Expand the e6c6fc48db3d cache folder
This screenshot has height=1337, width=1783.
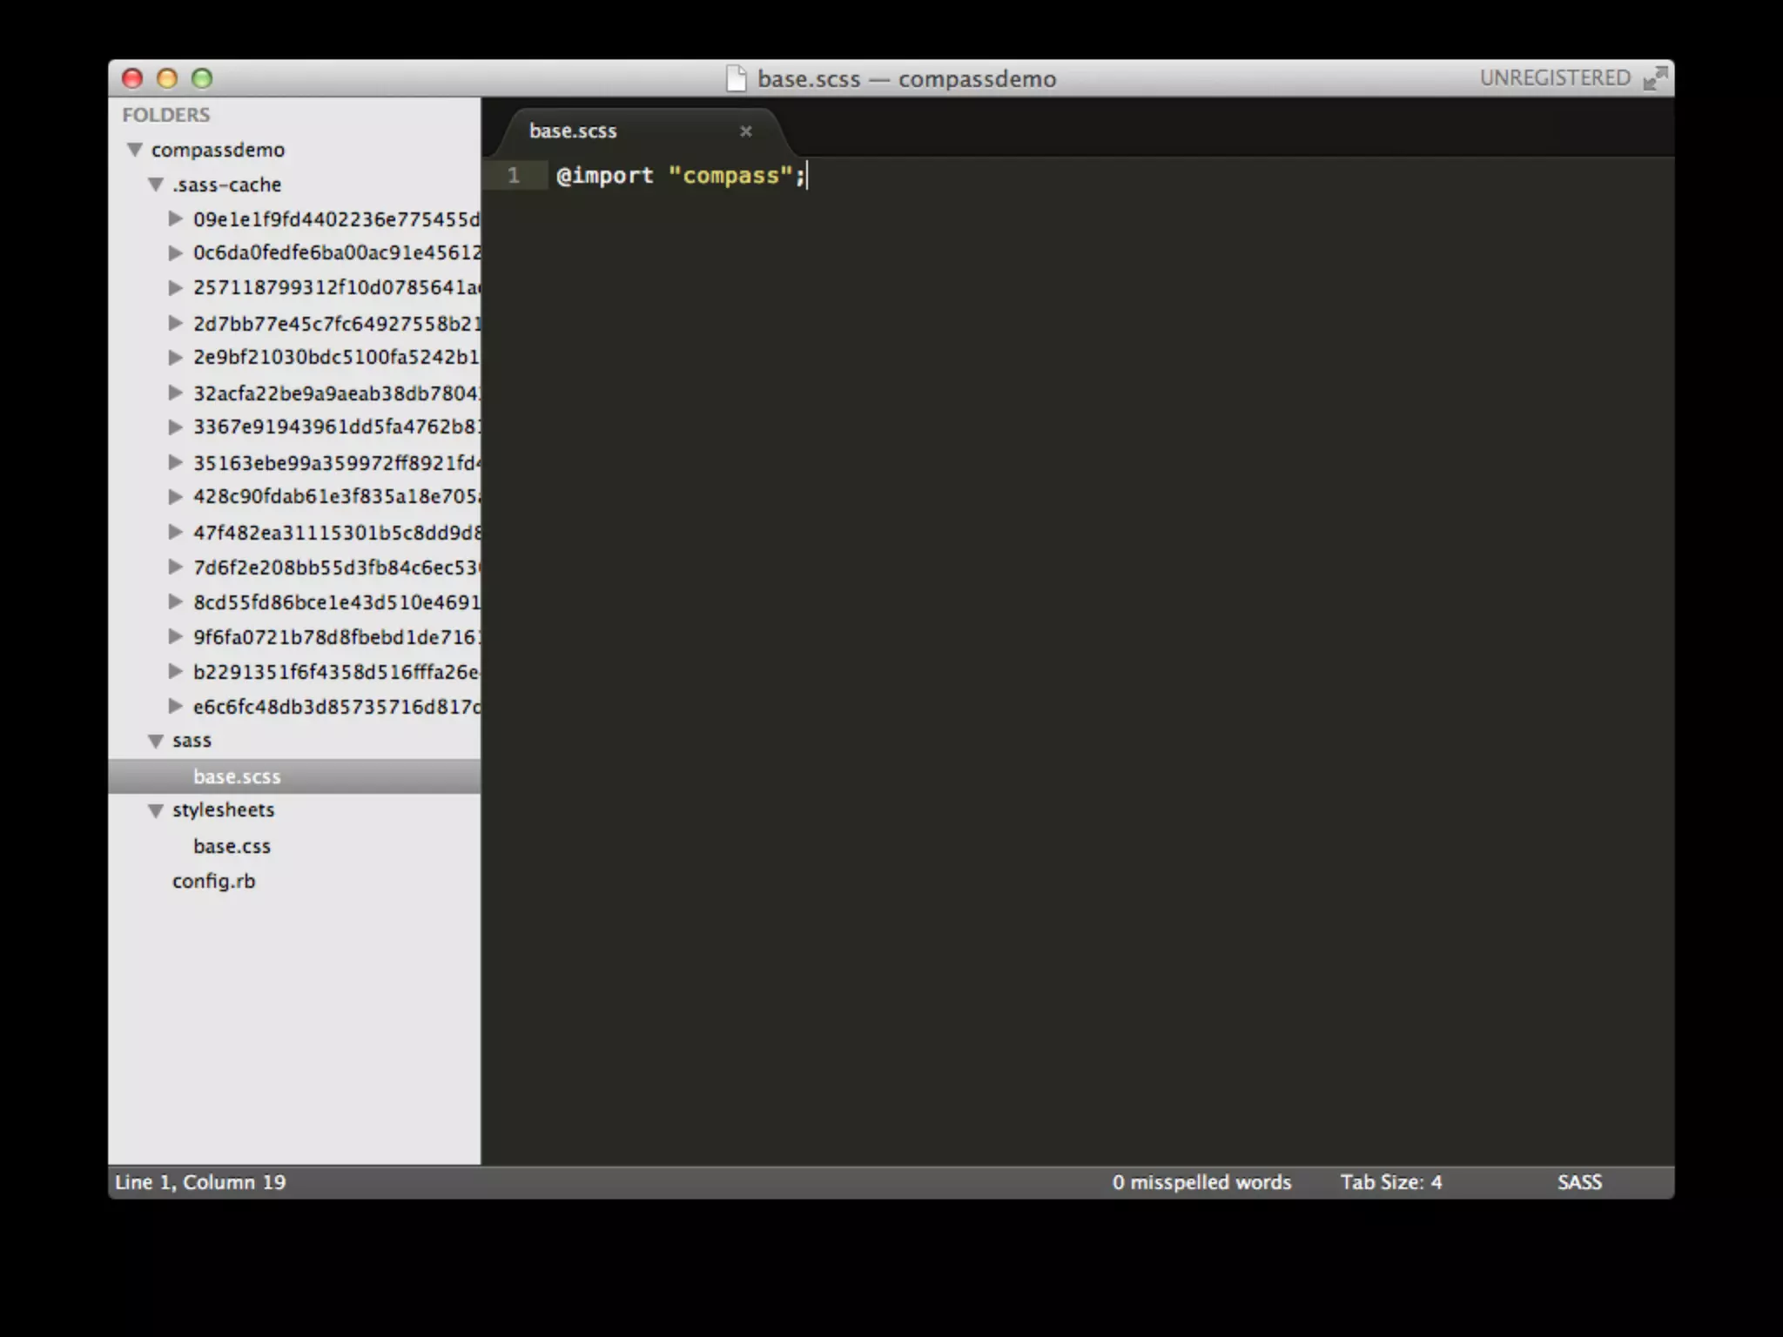(176, 706)
